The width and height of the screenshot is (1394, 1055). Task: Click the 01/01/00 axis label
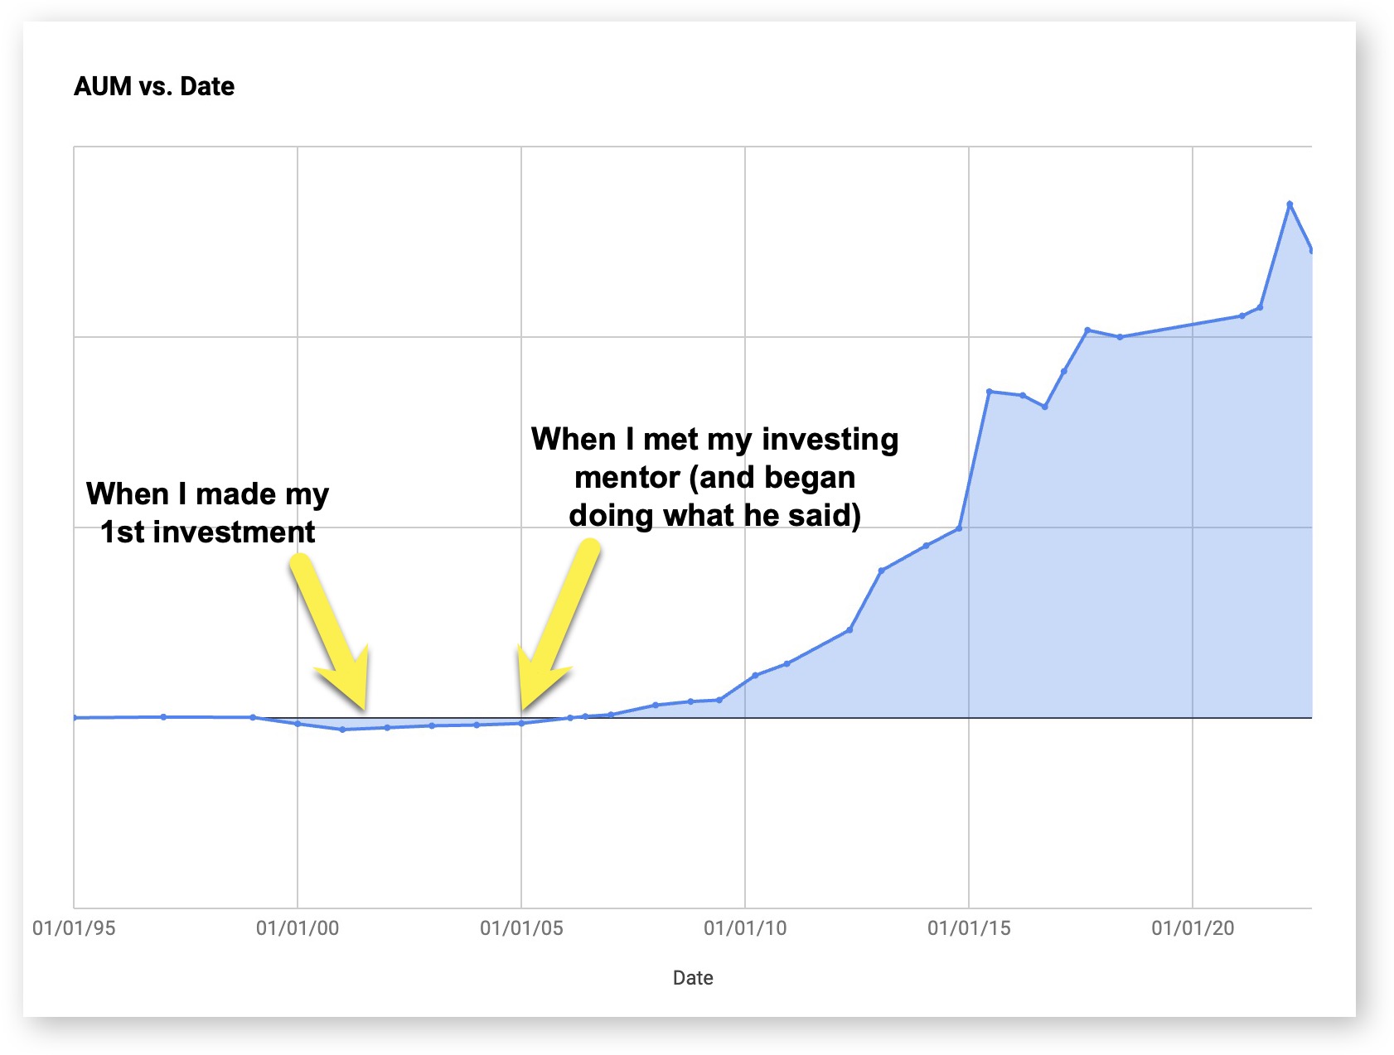(298, 928)
